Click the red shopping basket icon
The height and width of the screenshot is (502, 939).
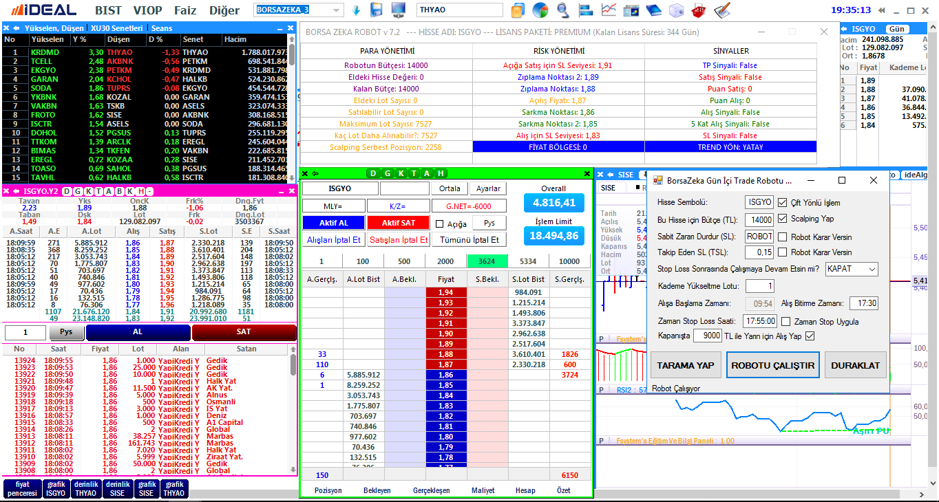(698, 10)
